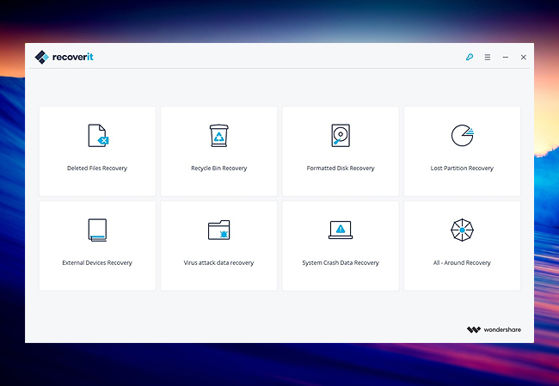Click the "Recycle Bin Recovery" label
Viewport: 559px width, 386px height.
click(218, 168)
